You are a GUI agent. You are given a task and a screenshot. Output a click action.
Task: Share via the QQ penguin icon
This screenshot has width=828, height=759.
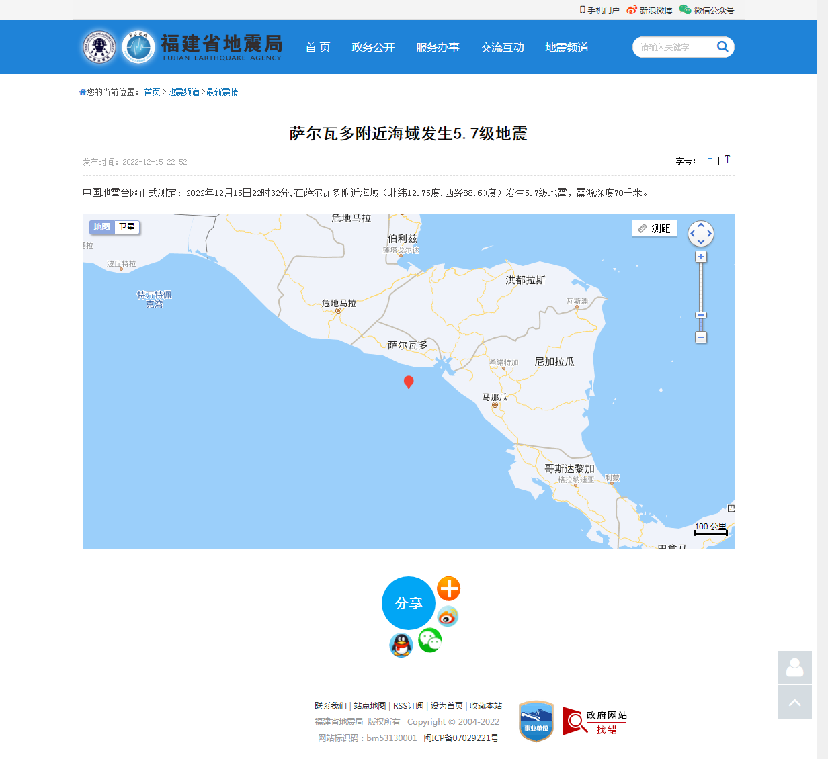401,645
